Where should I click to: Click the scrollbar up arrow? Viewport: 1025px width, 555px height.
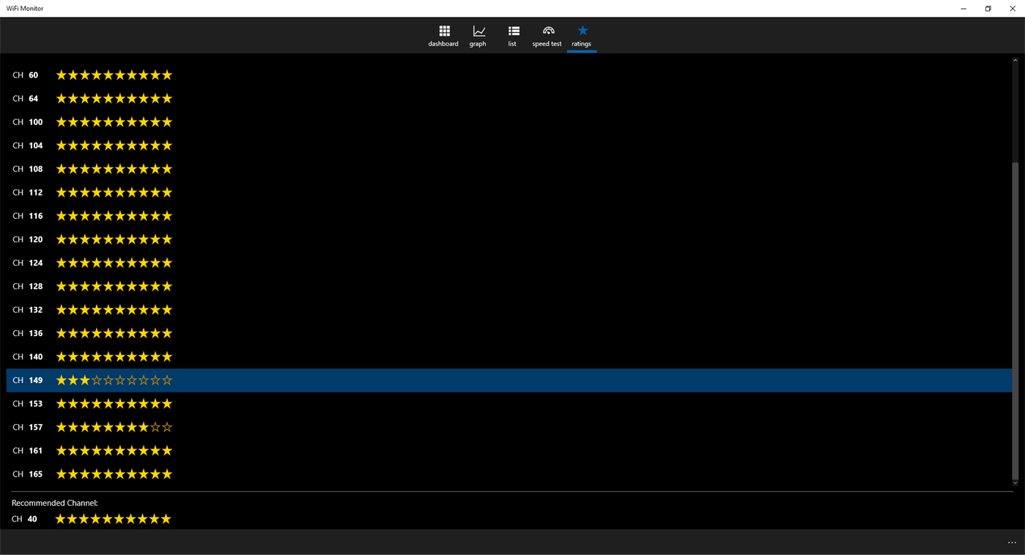coord(1015,60)
